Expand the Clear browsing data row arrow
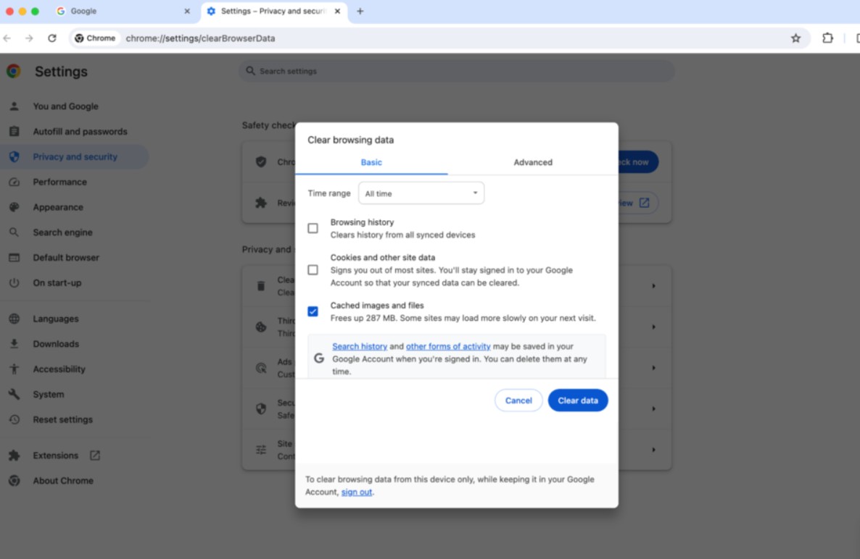Viewport: 860px width, 559px height. [x=652, y=285]
